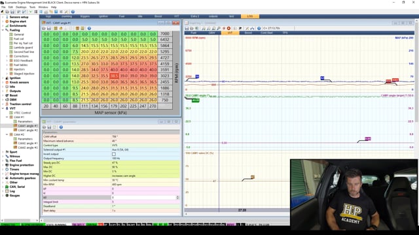Collapse the VVT tree node

(x=3, y=108)
